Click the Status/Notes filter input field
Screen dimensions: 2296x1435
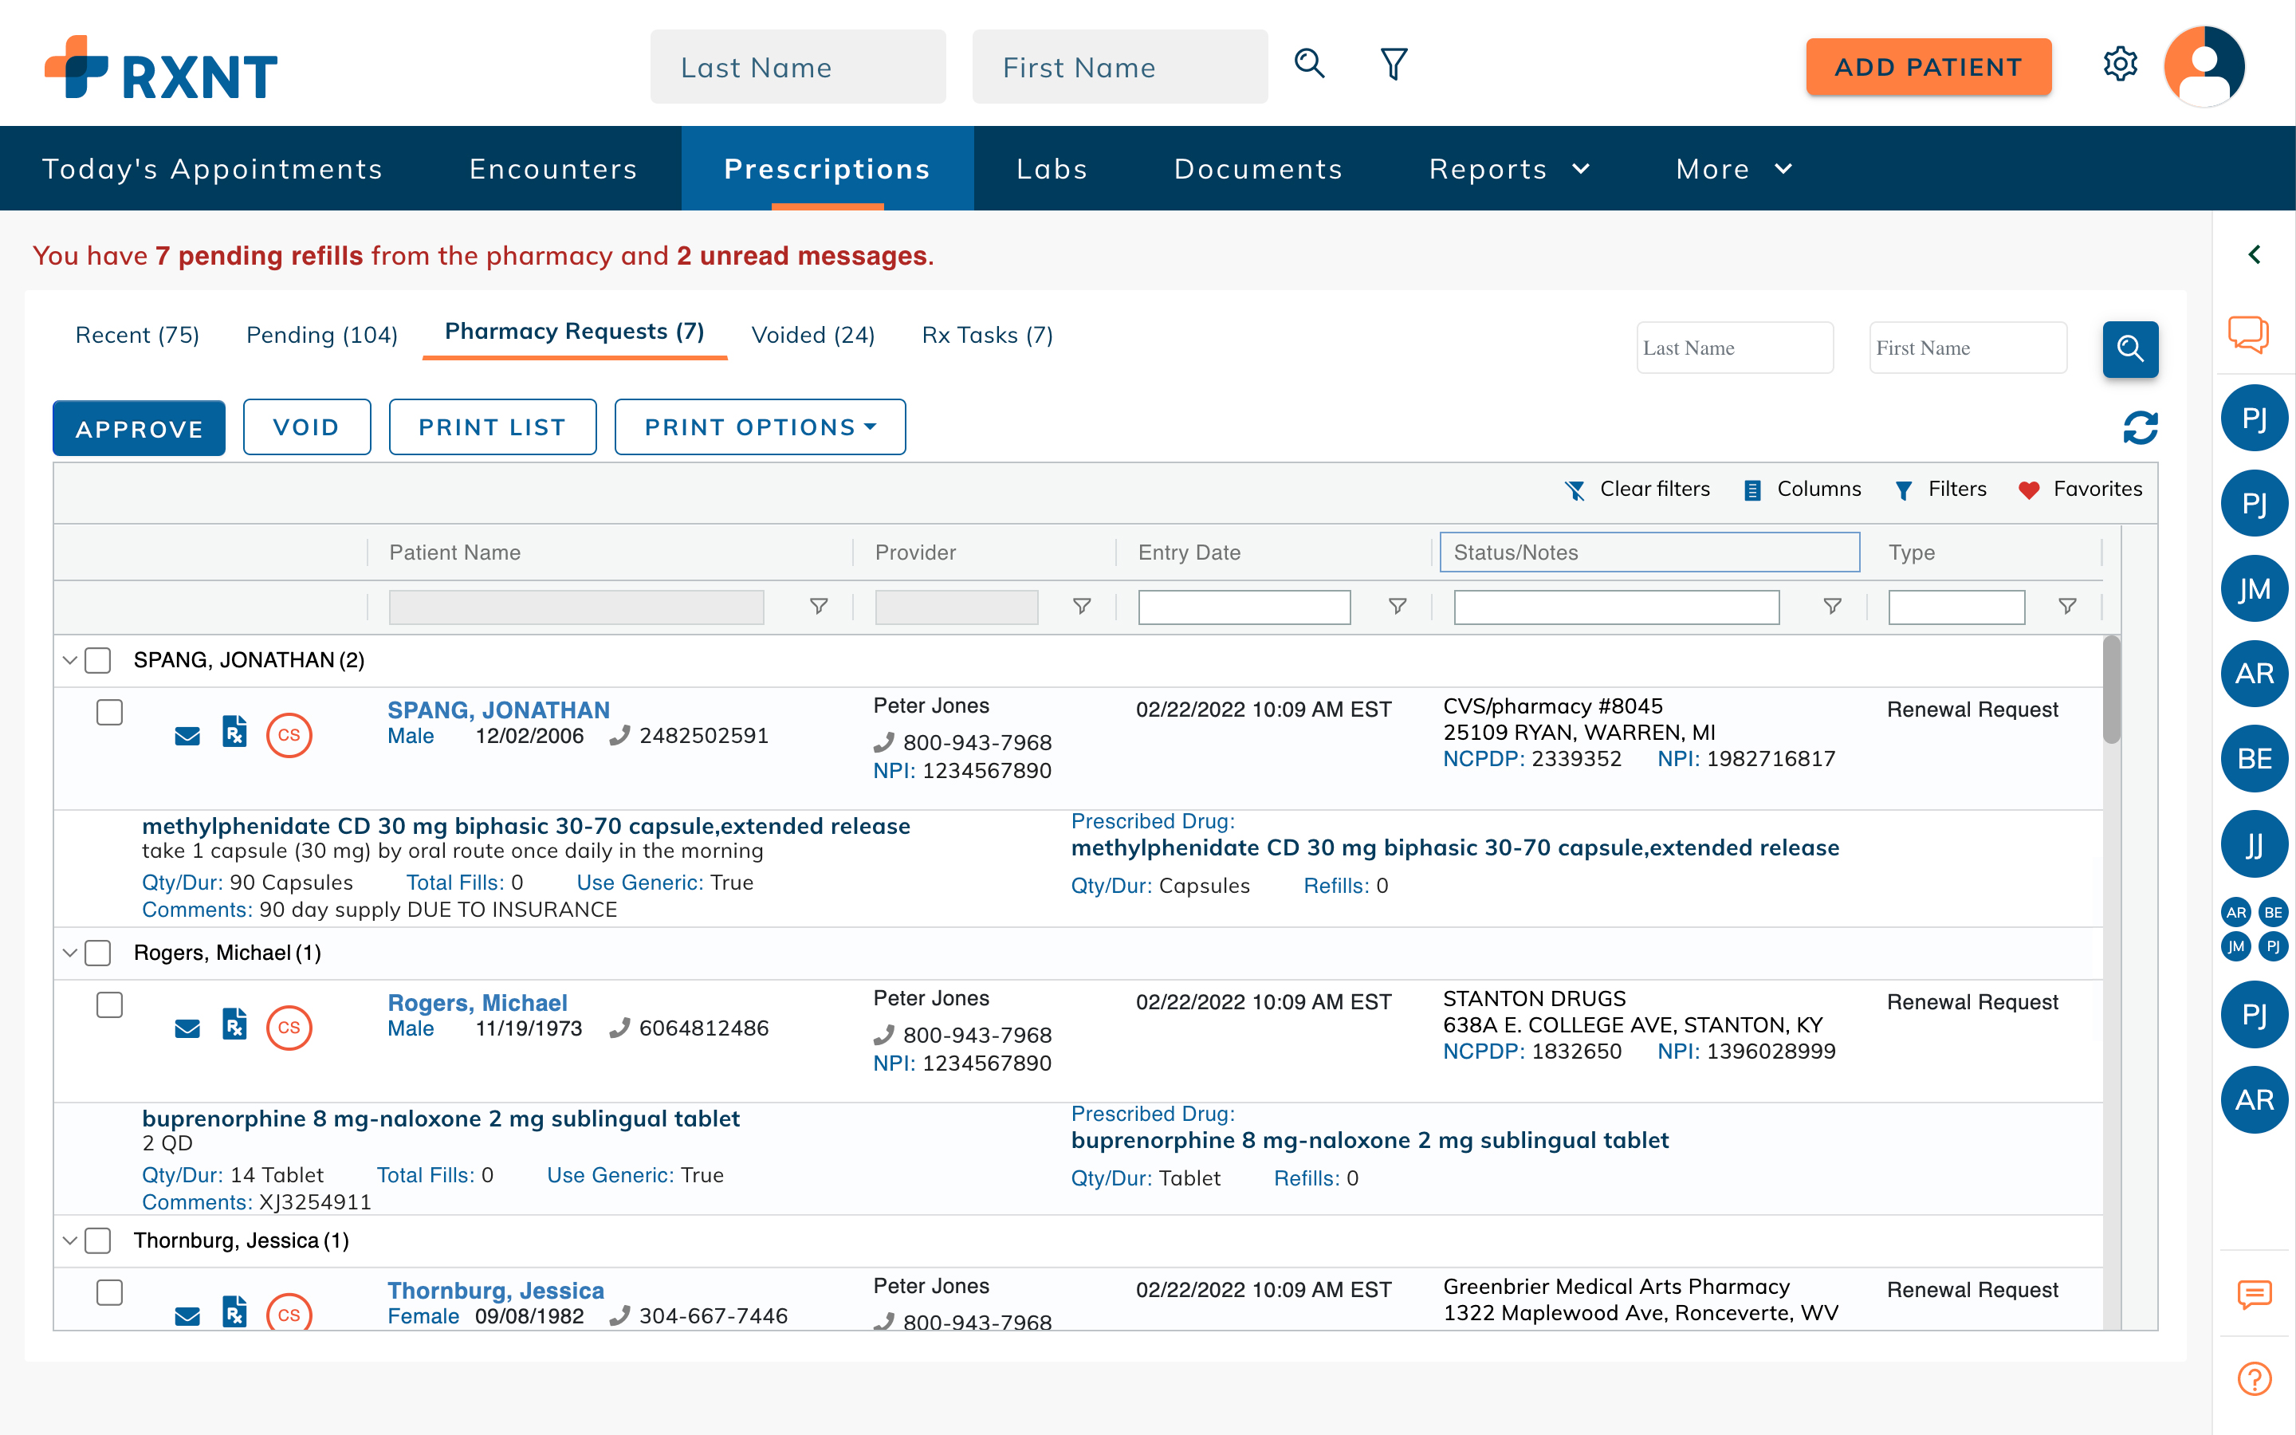pyautogui.click(x=1616, y=607)
